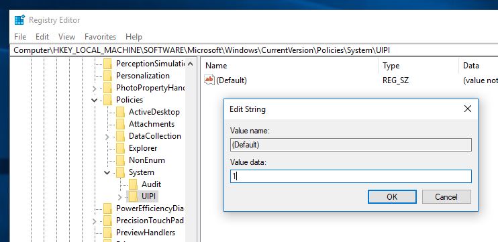Open the Favorites menu

pos(101,37)
